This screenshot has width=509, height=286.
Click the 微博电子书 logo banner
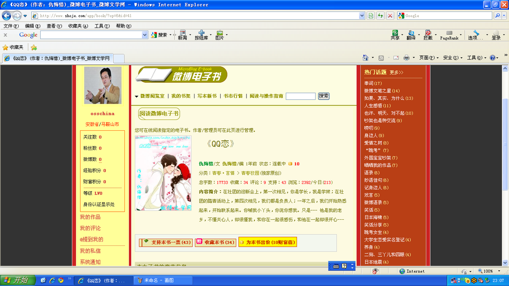tap(181, 75)
